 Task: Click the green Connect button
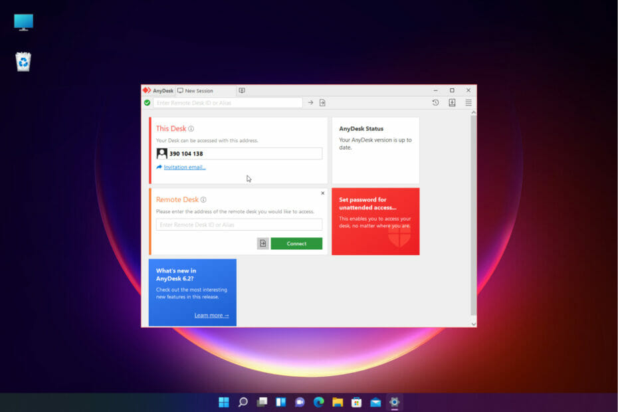[296, 244]
